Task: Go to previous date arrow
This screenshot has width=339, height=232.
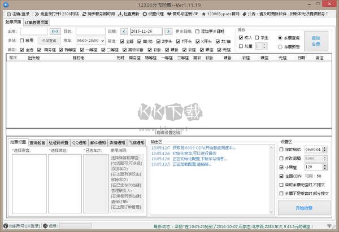Action: 124,31
